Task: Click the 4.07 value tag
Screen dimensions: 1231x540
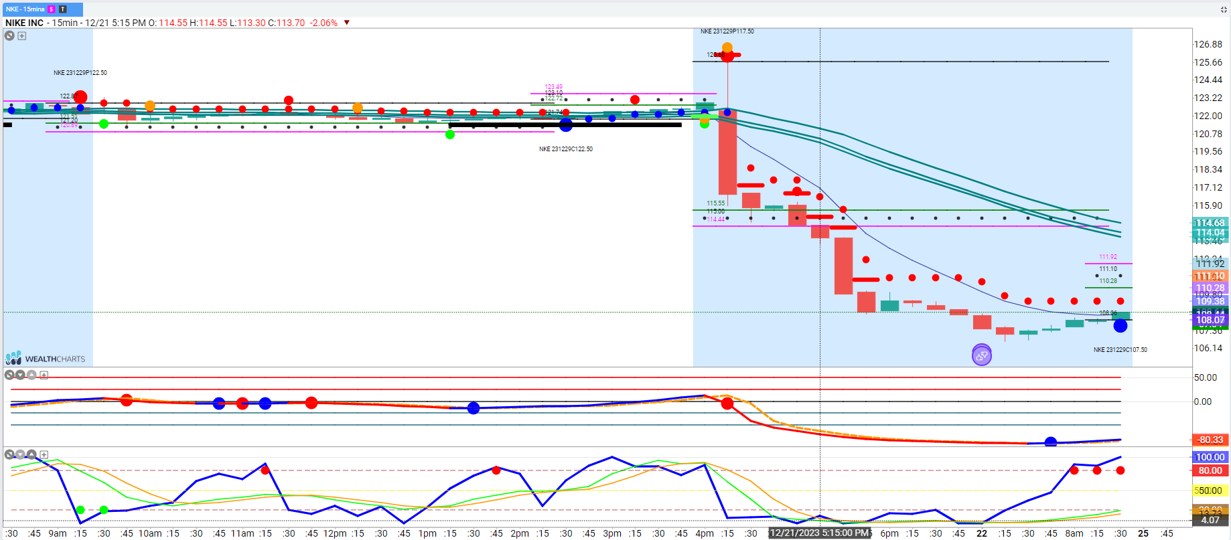Action: coord(1210,520)
